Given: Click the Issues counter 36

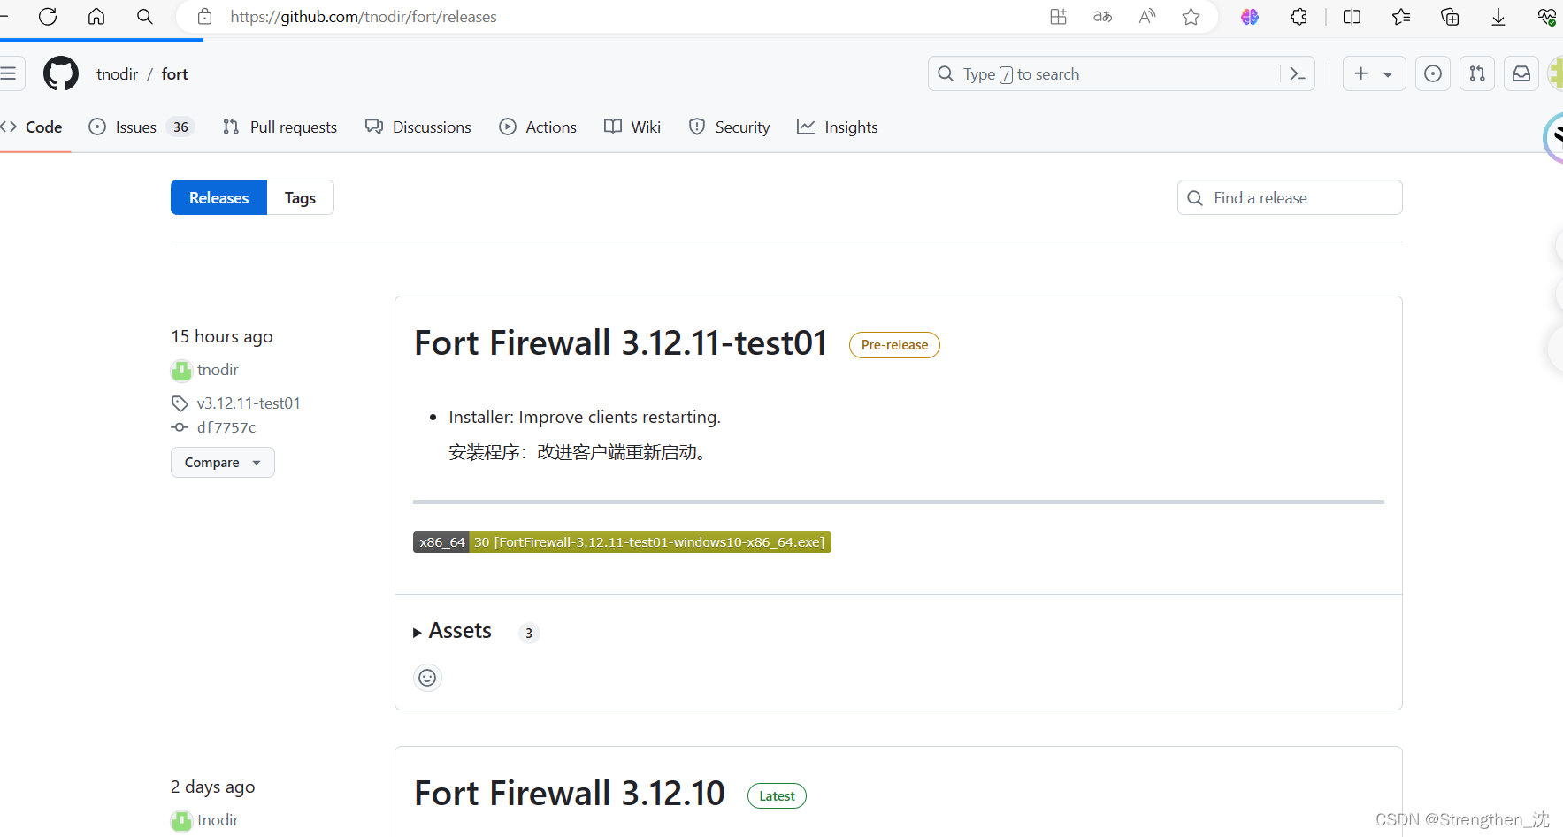Looking at the screenshot, I should [x=180, y=127].
